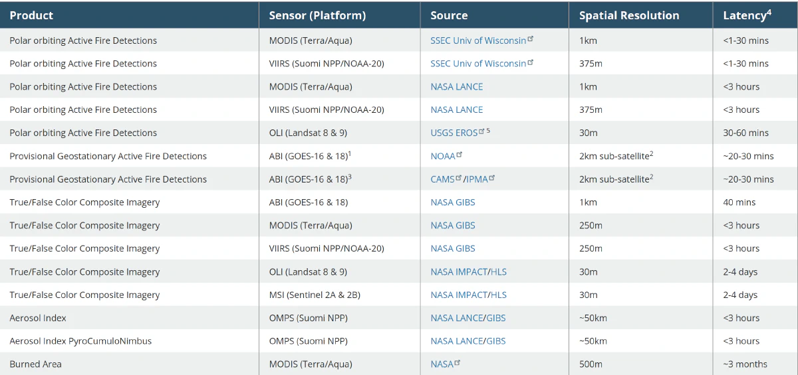Click external link icon beside Burned Area NASA
Screen dimensions: 798x375
tap(458, 363)
